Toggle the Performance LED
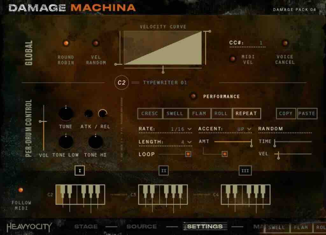This screenshot has width=326, height=235. click(x=193, y=96)
